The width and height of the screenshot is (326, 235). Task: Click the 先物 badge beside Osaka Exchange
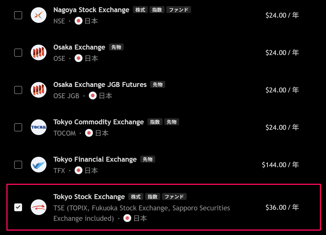116,47
